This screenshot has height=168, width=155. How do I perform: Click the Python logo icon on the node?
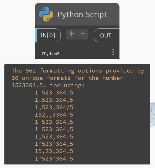(x=46, y=14)
